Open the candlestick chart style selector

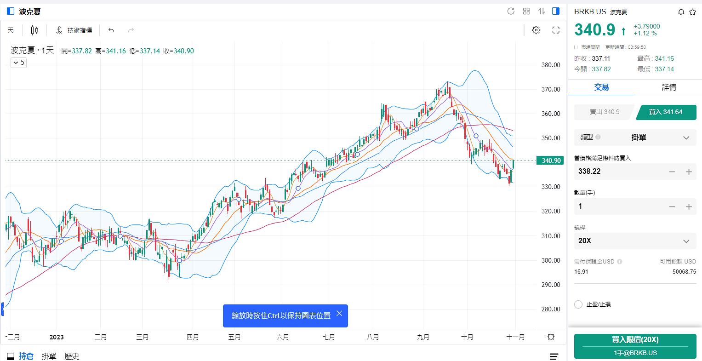(x=34, y=30)
